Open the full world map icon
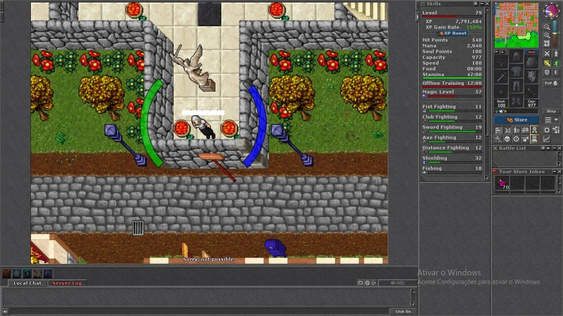This screenshot has width=563, height=316. (547, 43)
